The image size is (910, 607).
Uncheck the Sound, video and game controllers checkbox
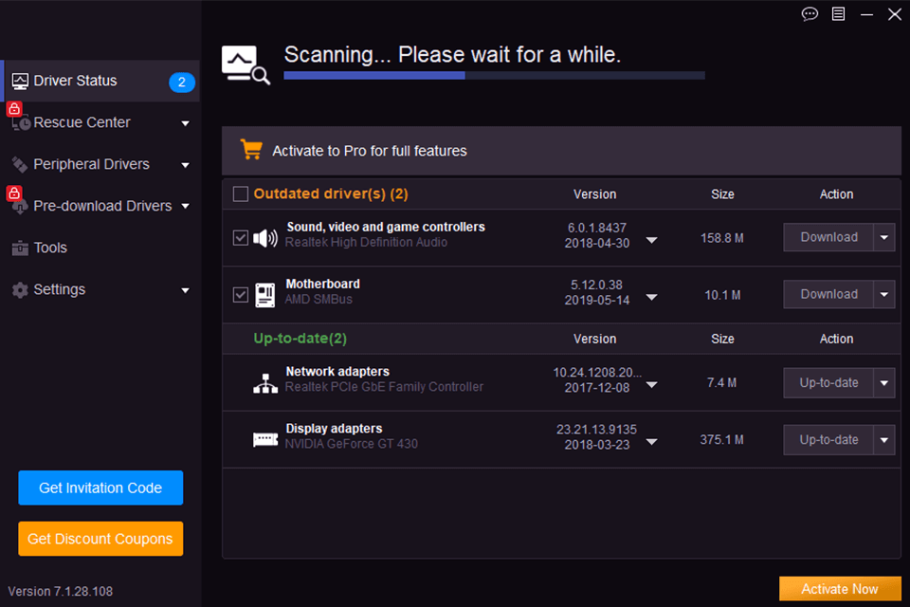tap(241, 238)
